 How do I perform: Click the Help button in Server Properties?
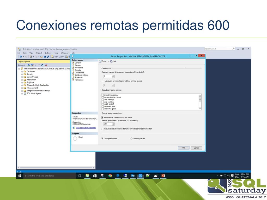pyautogui.click(x=113, y=61)
